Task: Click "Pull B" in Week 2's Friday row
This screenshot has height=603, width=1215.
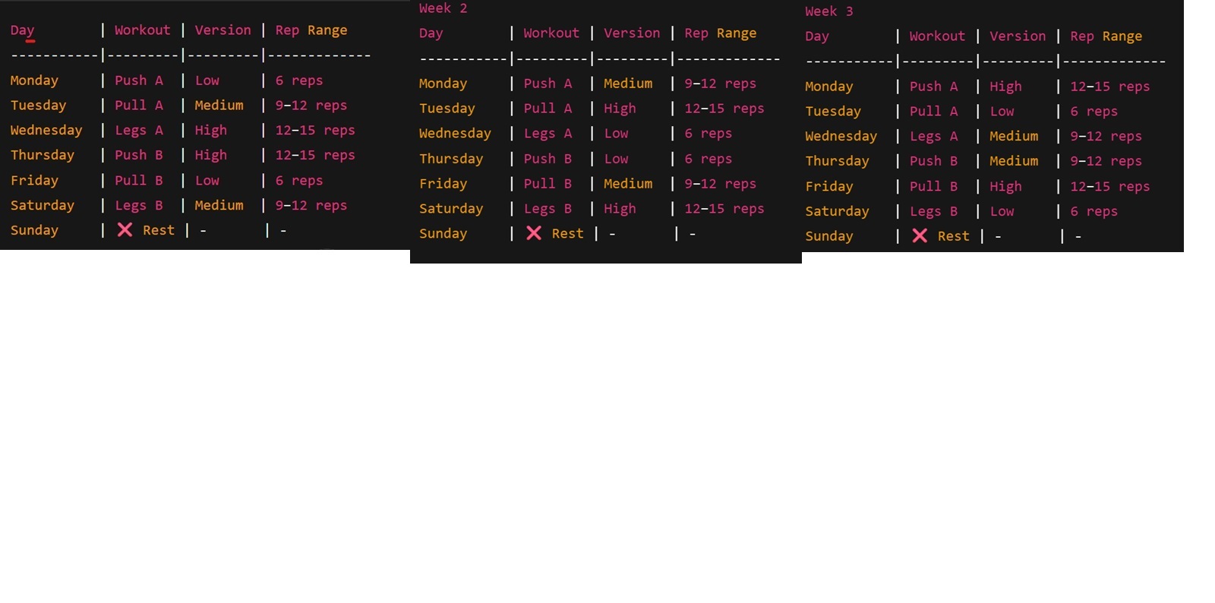Action: pyautogui.click(x=548, y=184)
